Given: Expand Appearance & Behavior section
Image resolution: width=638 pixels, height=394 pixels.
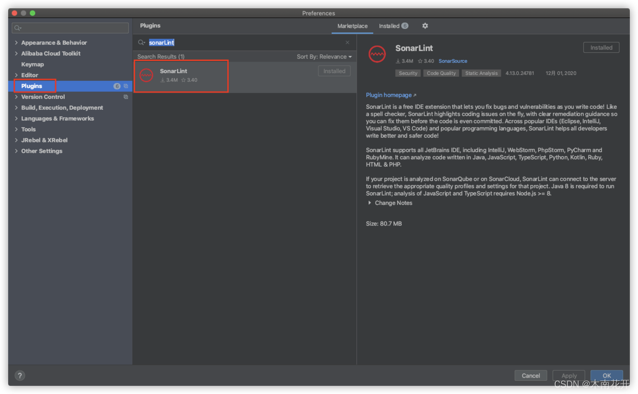Looking at the screenshot, I should 16,43.
